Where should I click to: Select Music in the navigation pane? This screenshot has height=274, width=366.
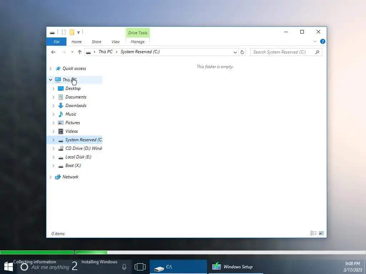point(71,114)
